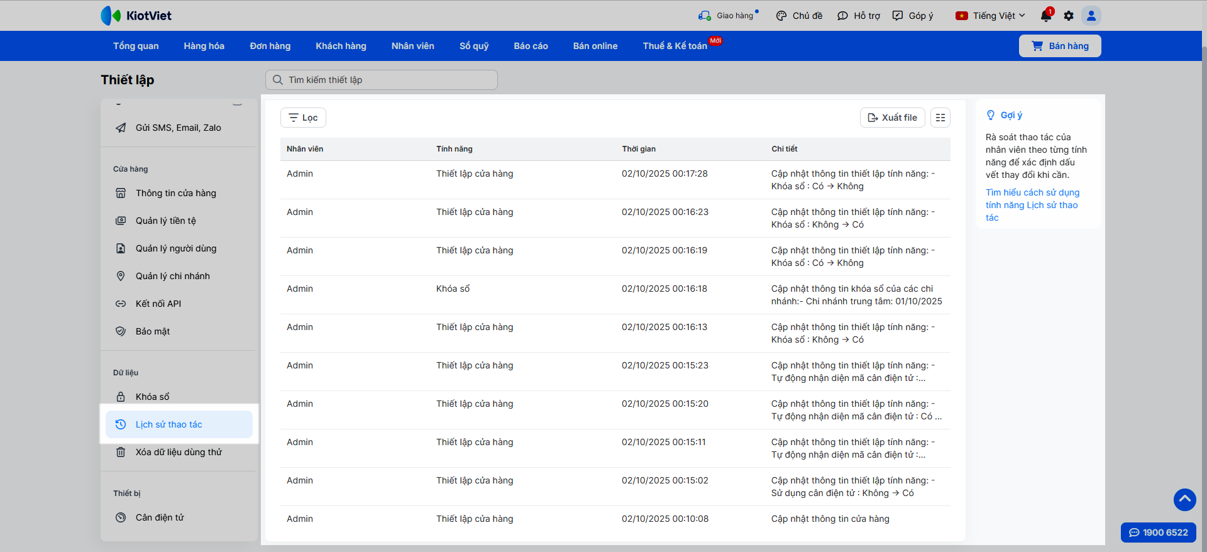
Task: Open the Thuế & Kế toán menu
Action: 675,46
